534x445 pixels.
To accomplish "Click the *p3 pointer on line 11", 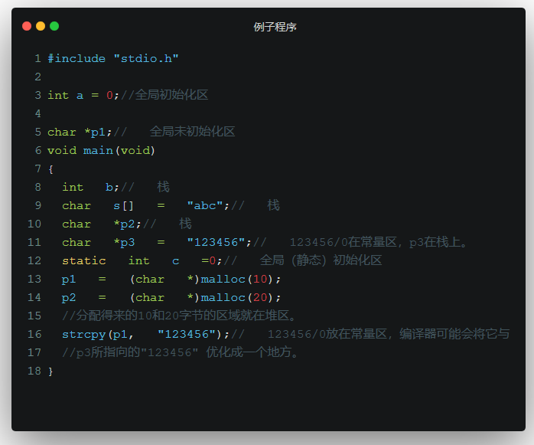I will click(x=124, y=243).
